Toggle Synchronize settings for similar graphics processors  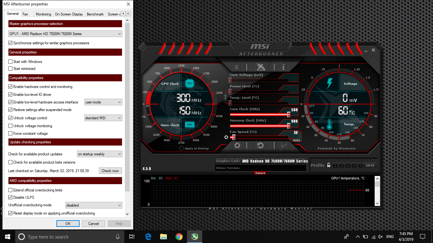pyautogui.click(x=10, y=43)
